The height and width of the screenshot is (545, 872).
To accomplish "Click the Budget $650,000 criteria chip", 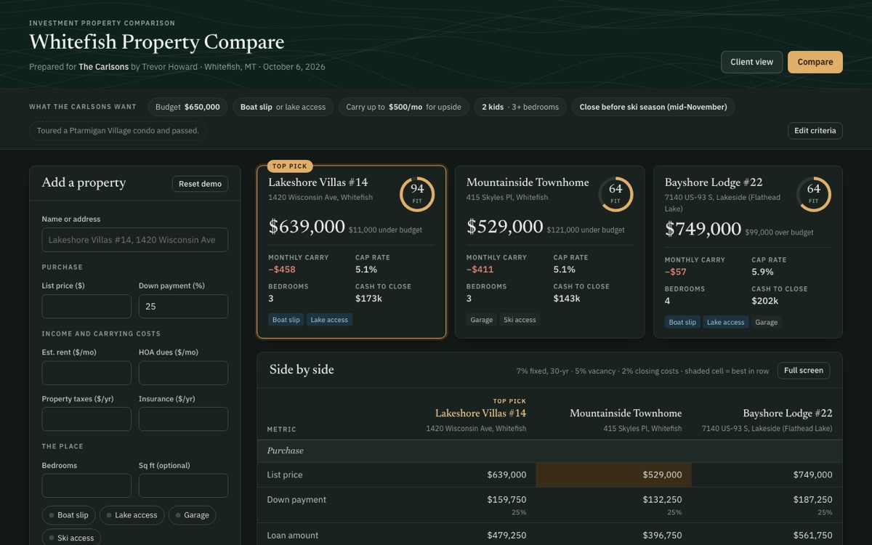I will 187,107.
